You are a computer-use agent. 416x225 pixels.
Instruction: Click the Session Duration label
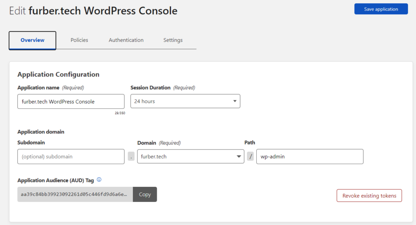(x=150, y=88)
